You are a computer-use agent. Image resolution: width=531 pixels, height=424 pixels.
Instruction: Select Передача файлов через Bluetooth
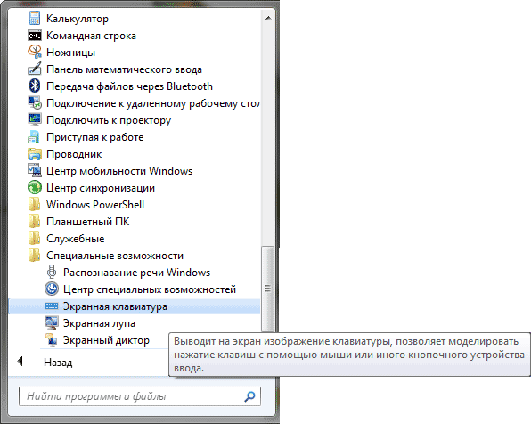[129, 86]
